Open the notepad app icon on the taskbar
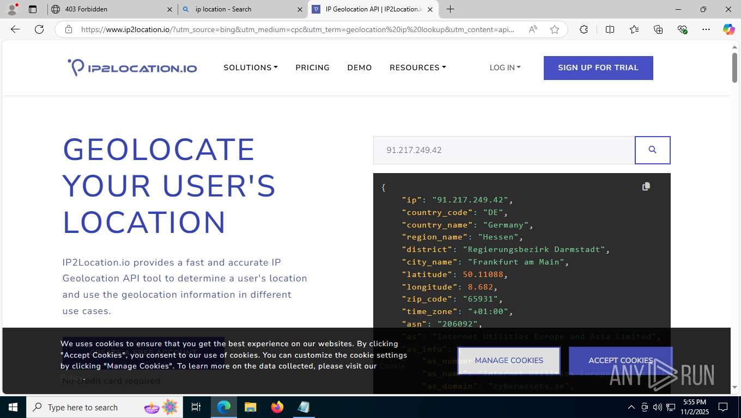This screenshot has width=741, height=418. pos(303,407)
